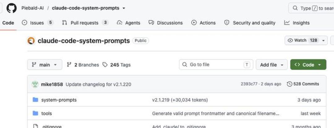Open the mike1858 author link

click(52, 84)
